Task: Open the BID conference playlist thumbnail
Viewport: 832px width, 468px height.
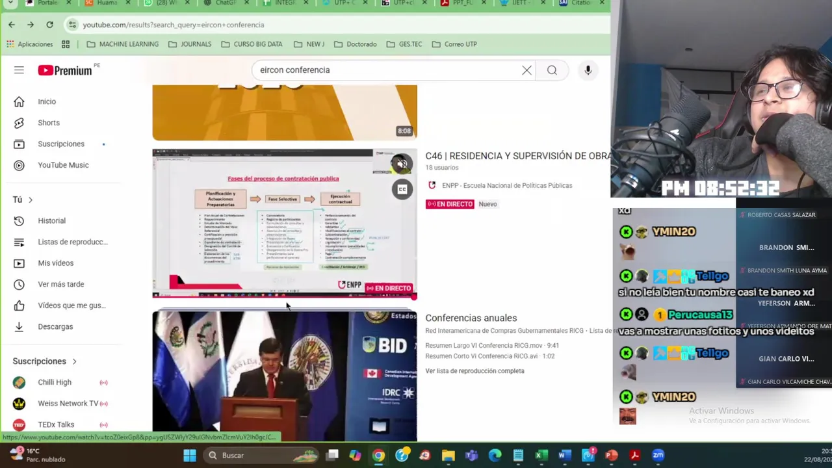Action: [x=285, y=376]
